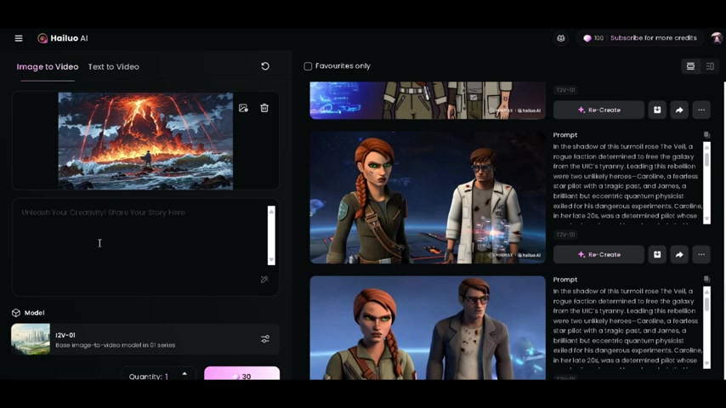The image size is (726, 408).
Task: Open the Discord community icon
Action: pos(561,38)
